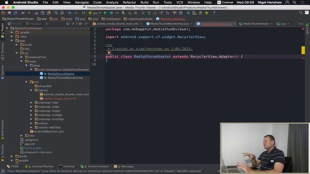Viewport: 310px width, 174px height.
Task: Click the Help question mark icon
Action: [214, 13]
